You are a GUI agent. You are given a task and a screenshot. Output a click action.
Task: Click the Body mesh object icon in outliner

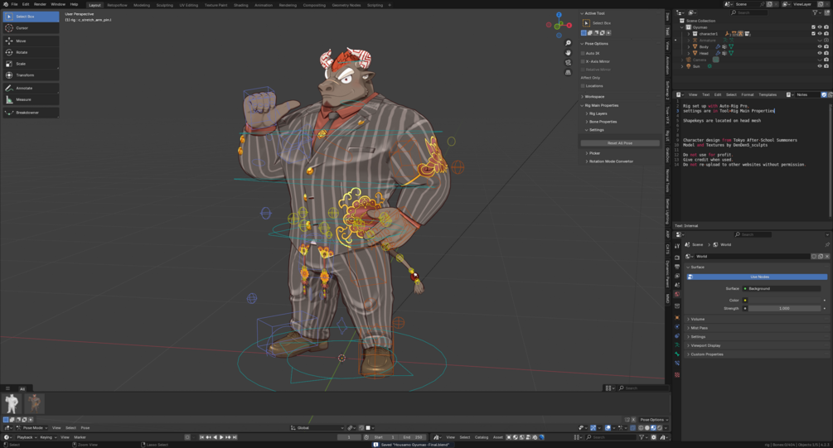coord(695,46)
